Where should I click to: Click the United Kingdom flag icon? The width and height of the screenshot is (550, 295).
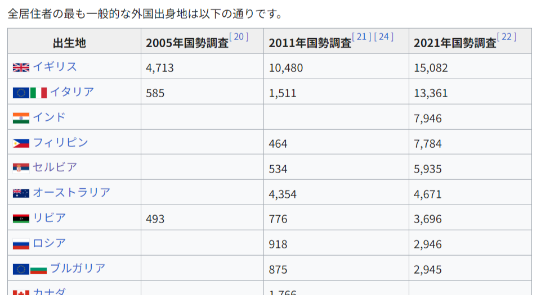(21, 67)
